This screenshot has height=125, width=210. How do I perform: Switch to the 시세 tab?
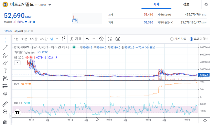tap(156, 4)
